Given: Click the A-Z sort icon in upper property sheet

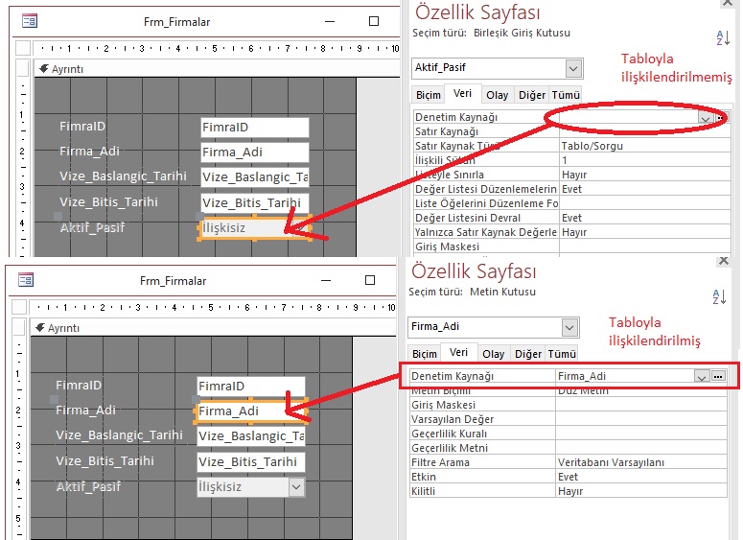Looking at the screenshot, I should click(x=723, y=37).
